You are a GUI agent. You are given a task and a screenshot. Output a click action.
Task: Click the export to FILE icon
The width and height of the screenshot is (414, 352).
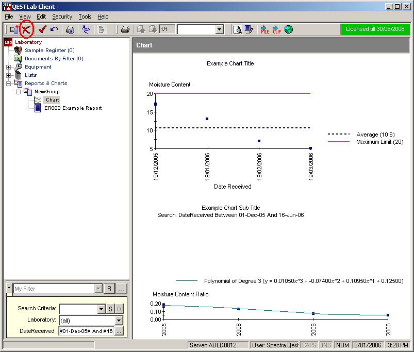coord(264,29)
